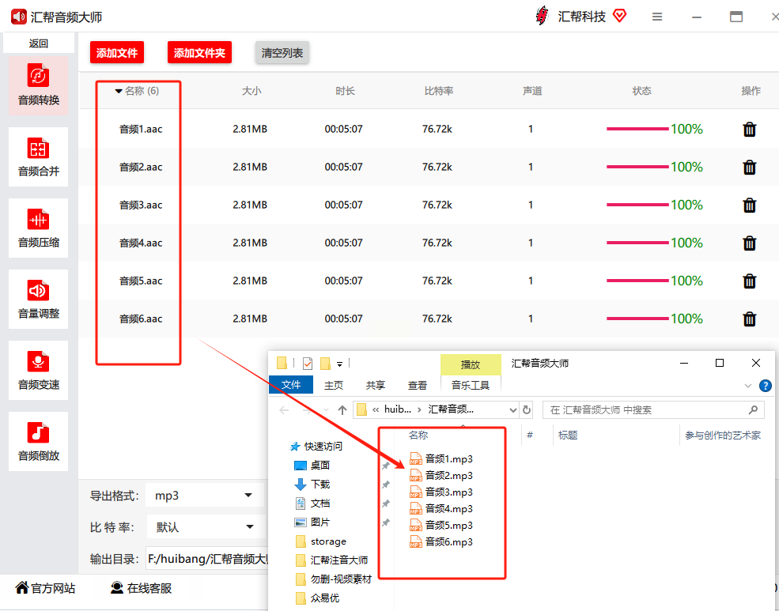
Task: Open the 文件 tab in Explorer
Action: pyautogui.click(x=291, y=385)
